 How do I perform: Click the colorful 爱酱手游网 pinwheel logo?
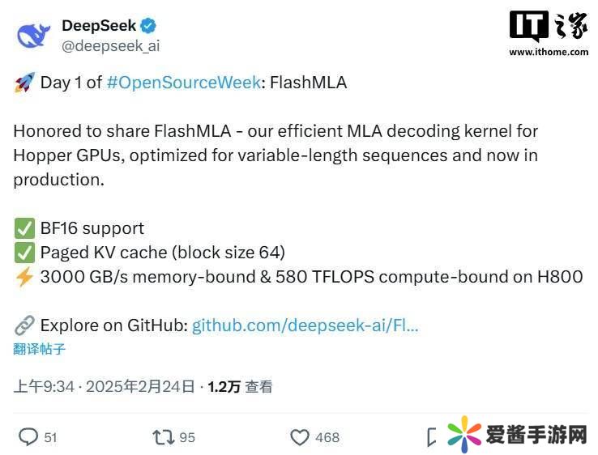click(x=464, y=435)
